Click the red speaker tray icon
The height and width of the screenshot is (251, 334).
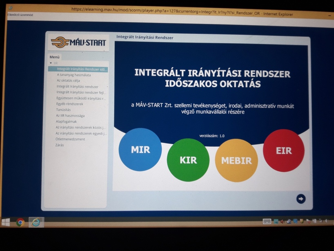(282, 222)
